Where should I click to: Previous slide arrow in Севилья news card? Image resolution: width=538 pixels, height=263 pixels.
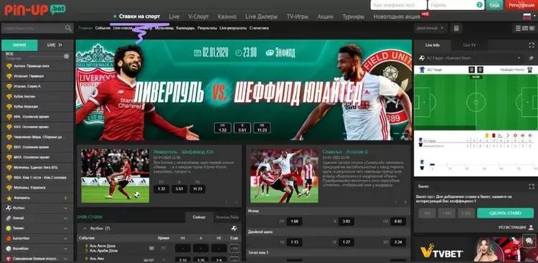coord(396,202)
